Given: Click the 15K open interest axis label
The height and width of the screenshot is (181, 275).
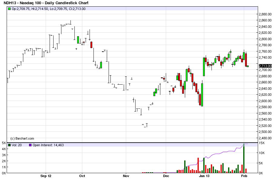Looking at the screenshot, I should pyautogui.click(x=262, y=143).
